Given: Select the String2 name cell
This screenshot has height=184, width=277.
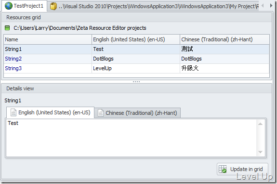Looking at the screenshot, I should tap(48, 59).
